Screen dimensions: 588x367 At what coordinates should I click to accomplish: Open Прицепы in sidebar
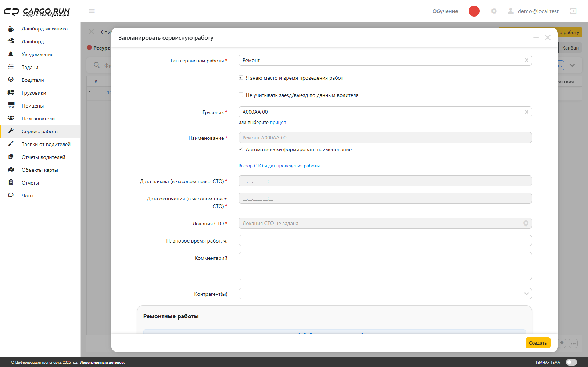tap(40, 106)
